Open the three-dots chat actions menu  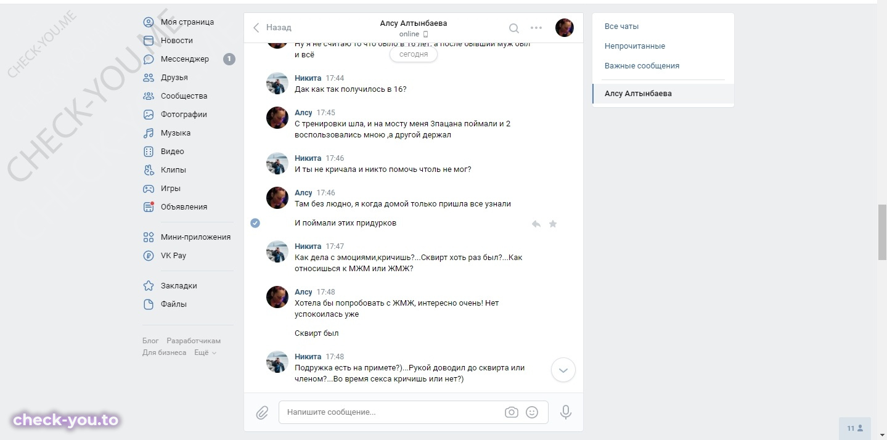[536, 28]
